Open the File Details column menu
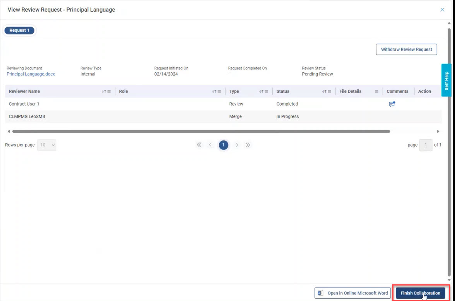The image size is (455, 301). pos(376,92)
